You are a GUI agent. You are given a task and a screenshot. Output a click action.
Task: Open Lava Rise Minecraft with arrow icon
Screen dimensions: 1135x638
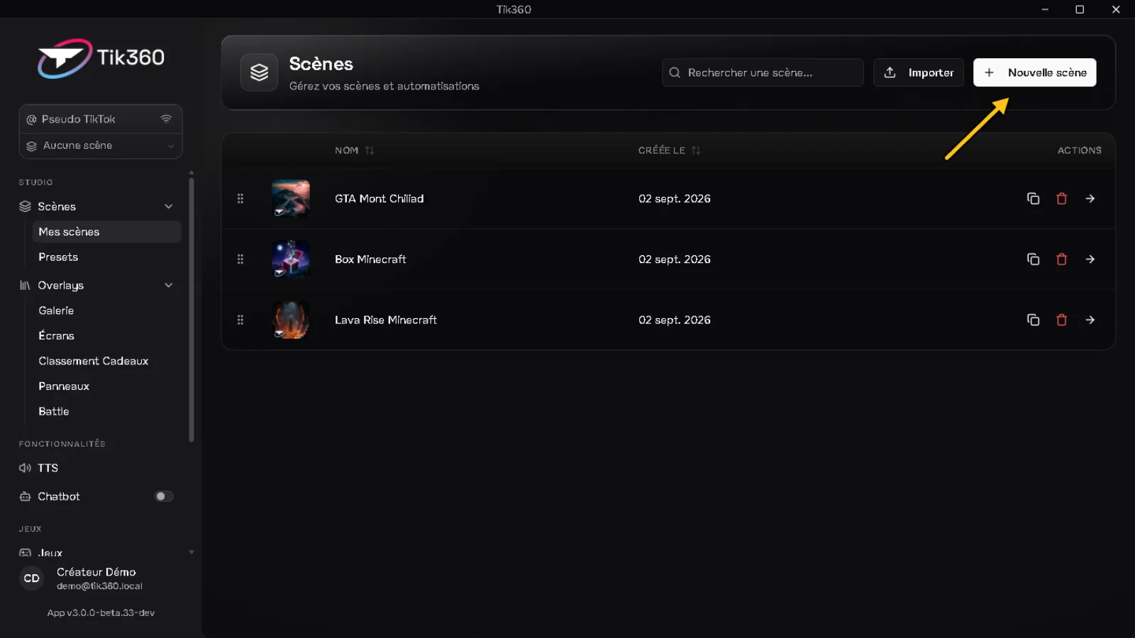(1090, 320)
